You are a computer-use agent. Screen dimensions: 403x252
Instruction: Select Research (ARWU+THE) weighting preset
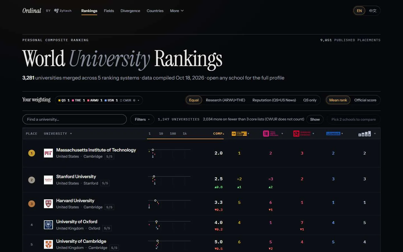click(225, 100)
